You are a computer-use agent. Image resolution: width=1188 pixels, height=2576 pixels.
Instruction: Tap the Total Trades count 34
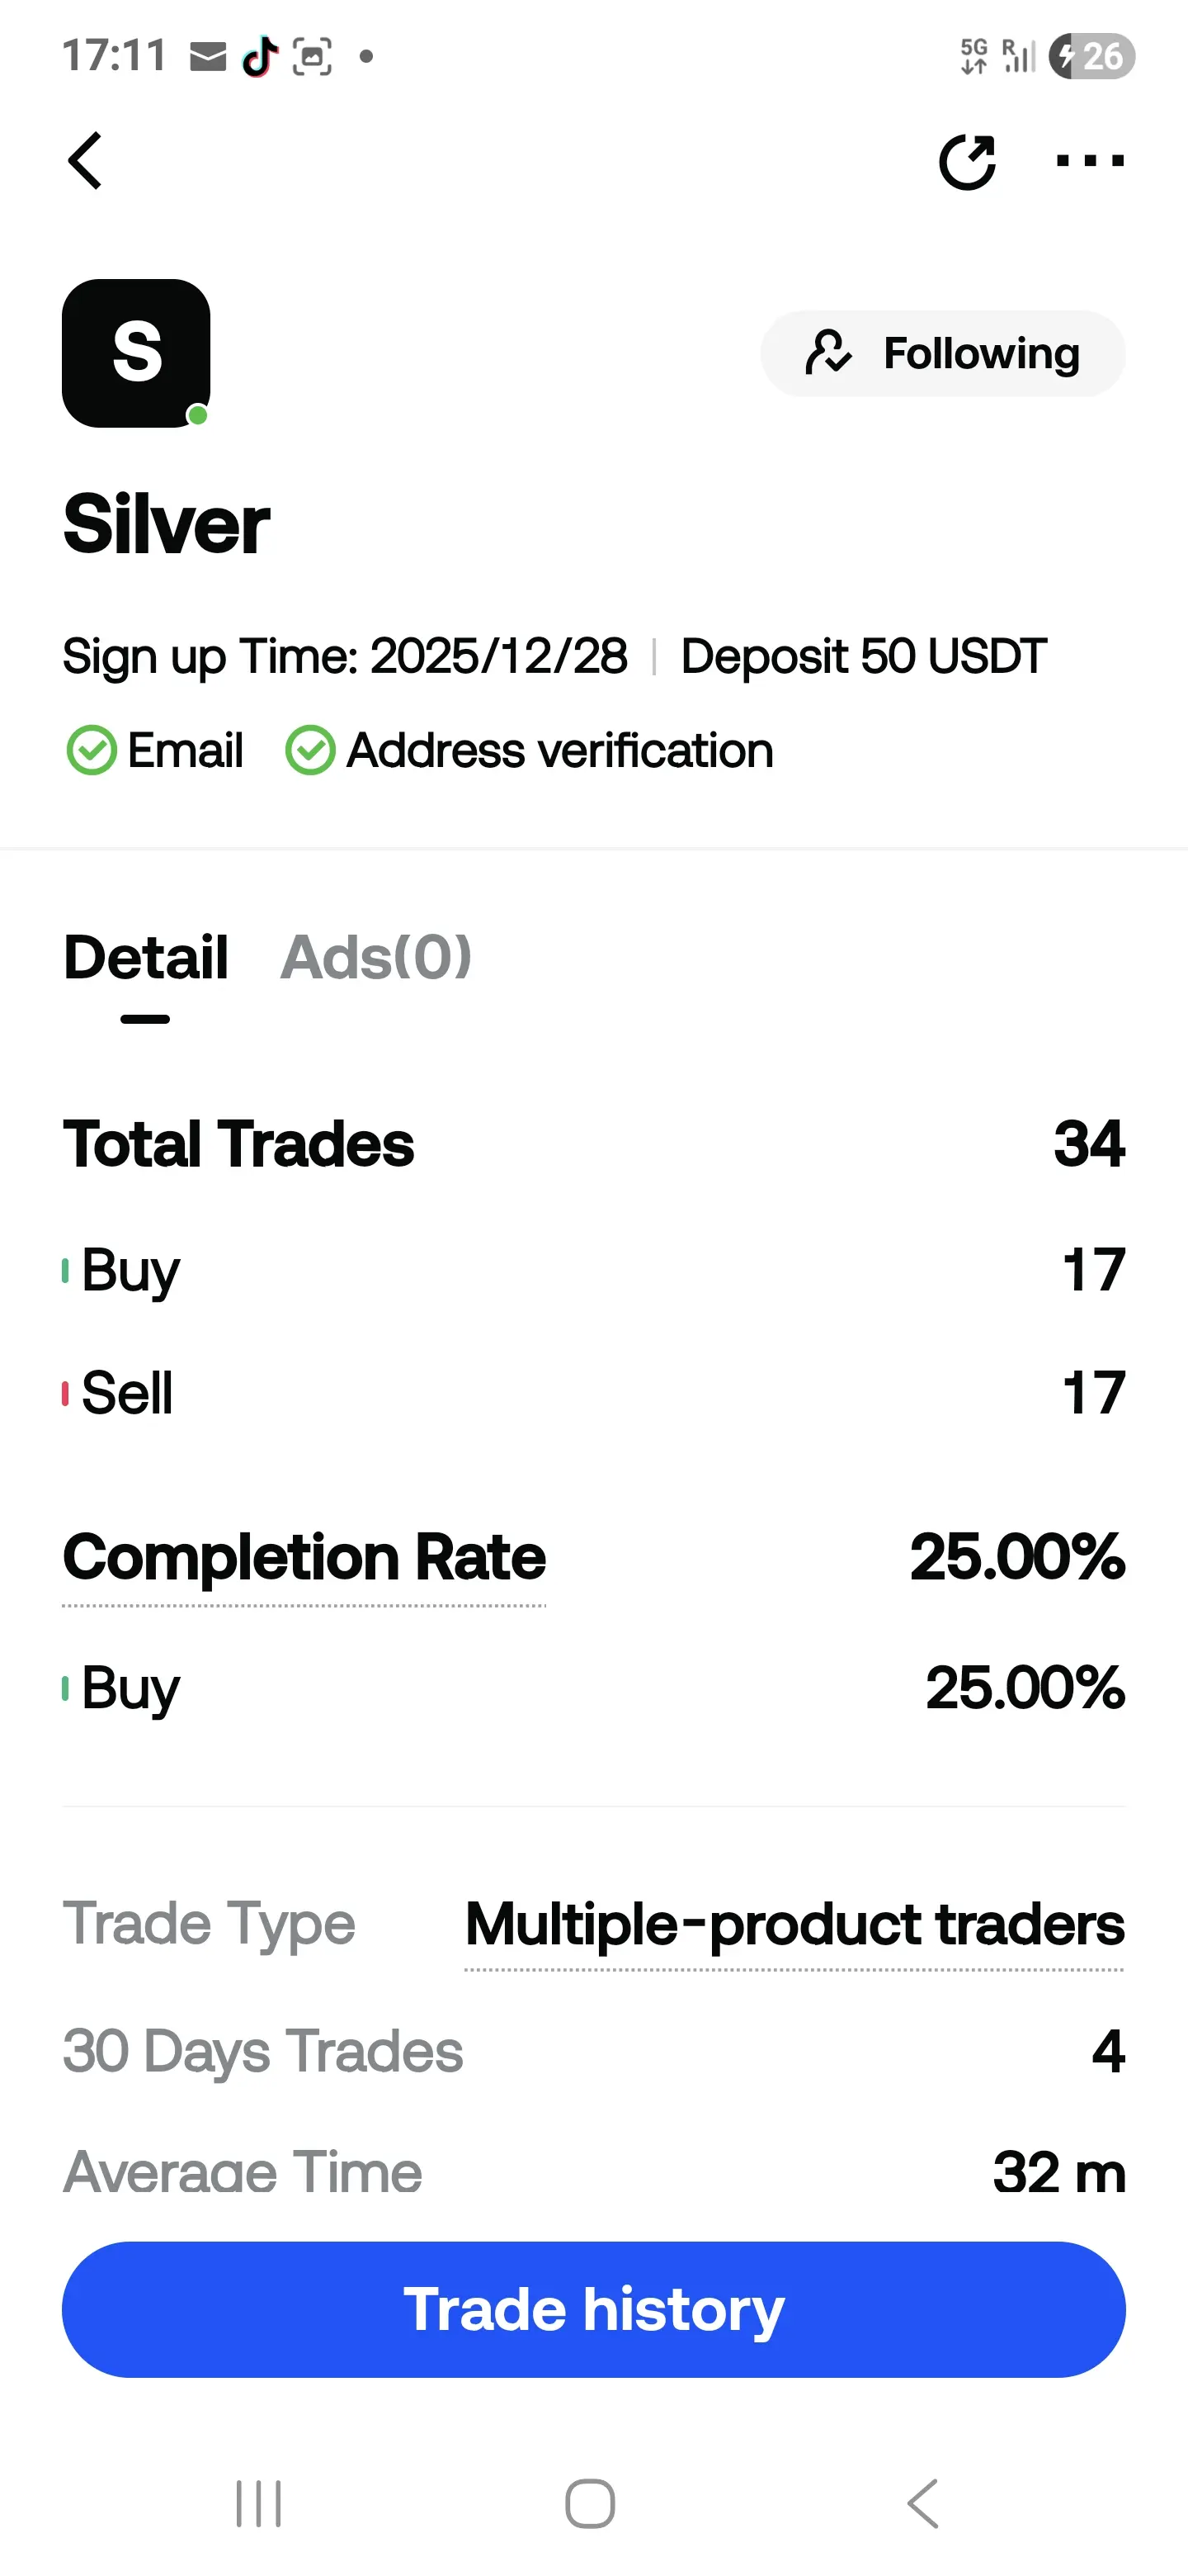pyautogui.click(x=1089, y=1143)
